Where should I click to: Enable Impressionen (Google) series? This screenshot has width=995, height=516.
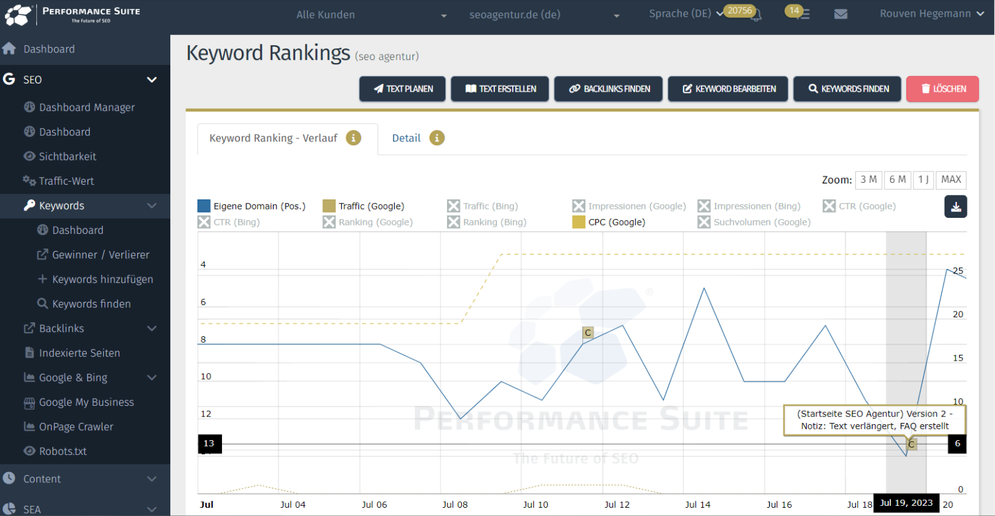tap(630, 206)
